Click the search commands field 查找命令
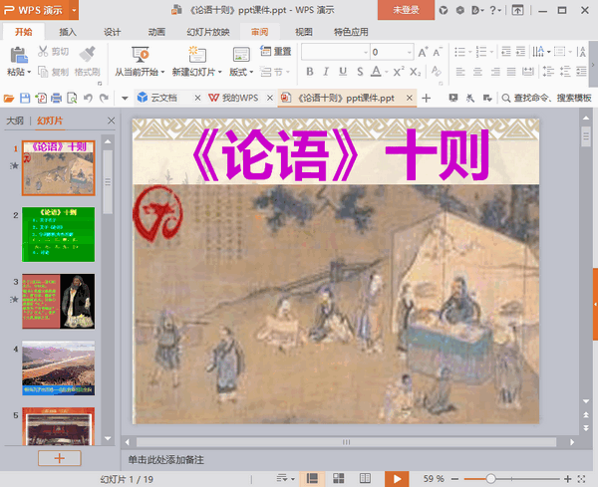This screenshot has height=487, width=598. pyautogui.click(x=546, y=99)
